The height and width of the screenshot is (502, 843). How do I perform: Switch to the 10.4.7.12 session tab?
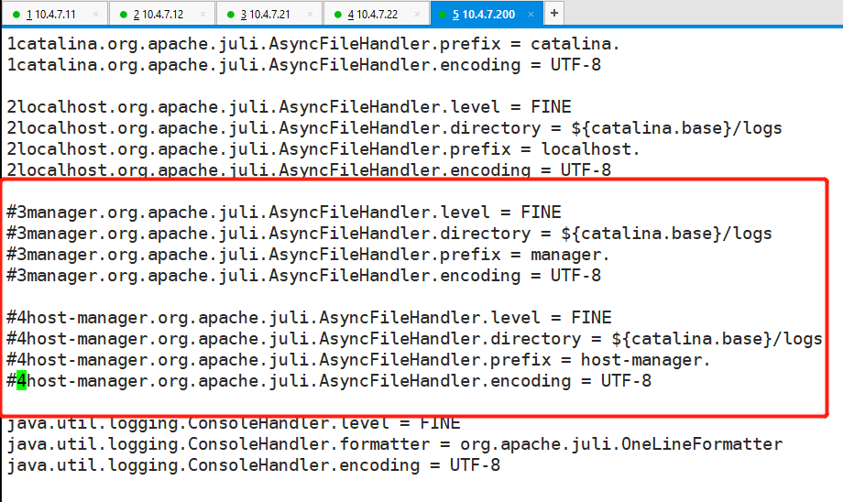pos(158,15)
